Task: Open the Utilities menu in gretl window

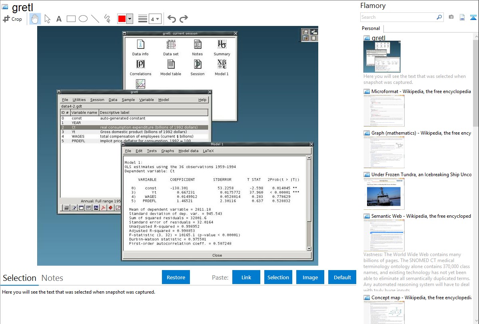Action: [79, 100]
